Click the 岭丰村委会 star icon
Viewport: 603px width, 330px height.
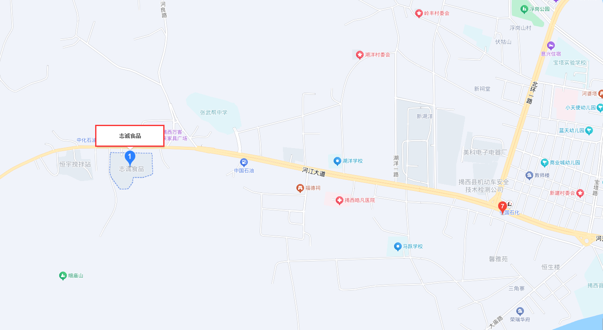point(419,14)
